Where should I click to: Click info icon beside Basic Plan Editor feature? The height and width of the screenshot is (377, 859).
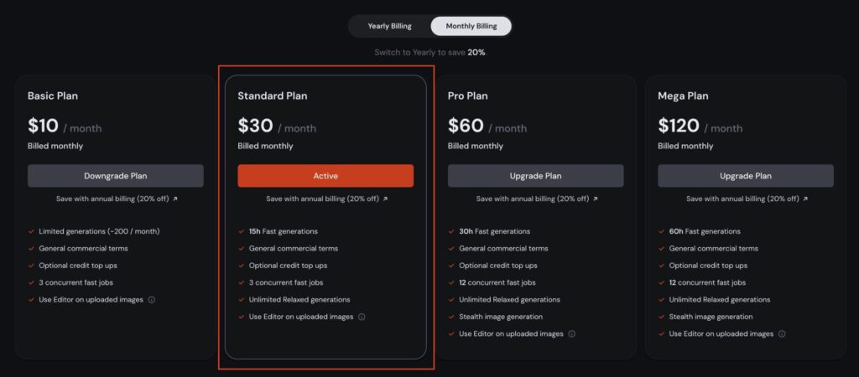coord(152,300)
